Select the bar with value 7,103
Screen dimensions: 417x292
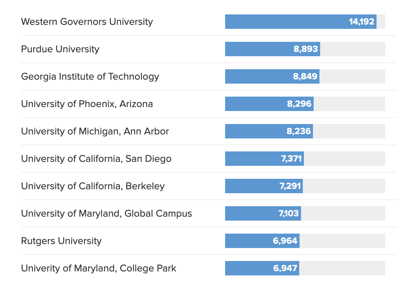263,213
